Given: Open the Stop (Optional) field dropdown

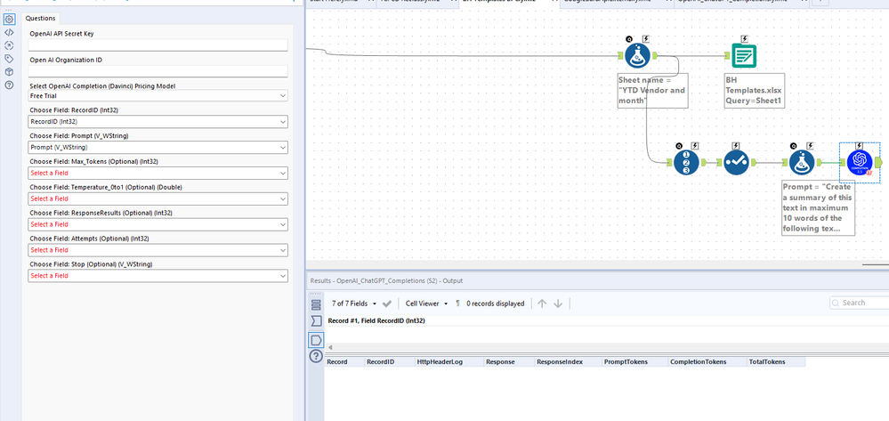Looking at the screenshot, I should click(158, 275).
